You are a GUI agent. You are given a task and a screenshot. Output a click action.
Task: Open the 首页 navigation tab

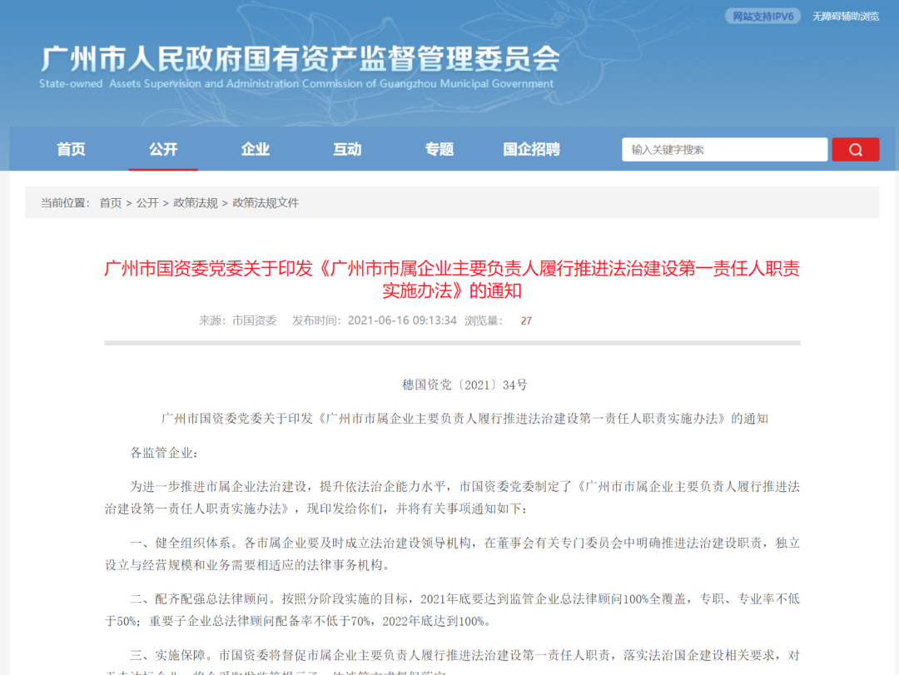tap(71, 150)
